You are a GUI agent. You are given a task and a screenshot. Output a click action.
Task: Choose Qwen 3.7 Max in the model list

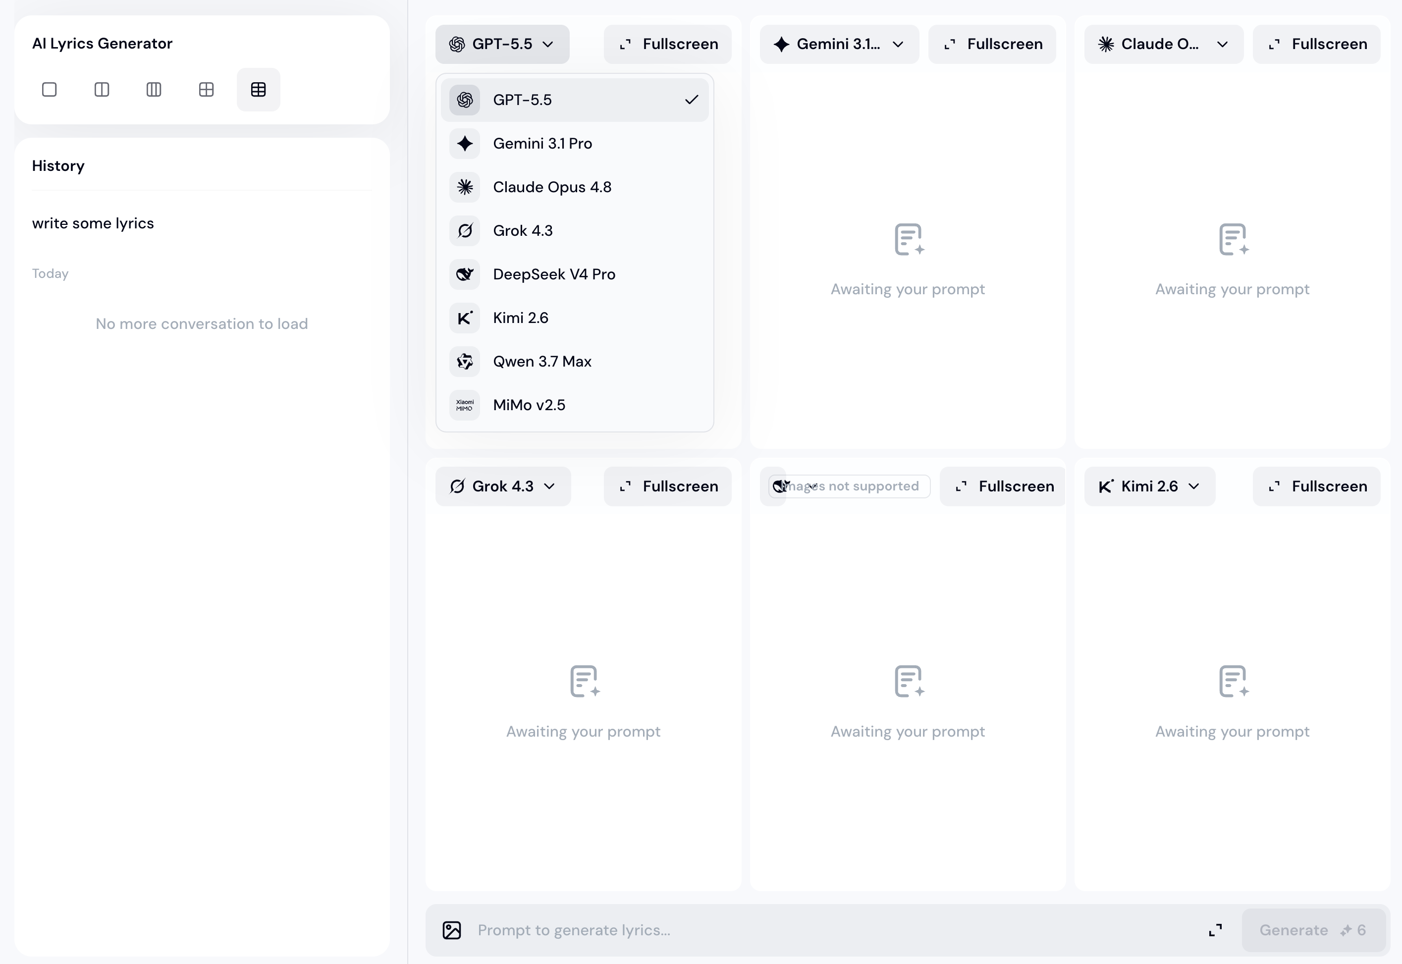click(575, 361)
